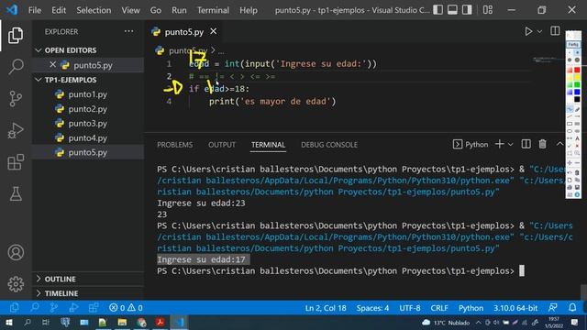Screen dimensions: 587x330
Task: Toggle the primary side bar layout button
Action: click(438, 10)
